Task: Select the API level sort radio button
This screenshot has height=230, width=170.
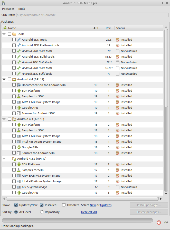Action: click(16, 212)
